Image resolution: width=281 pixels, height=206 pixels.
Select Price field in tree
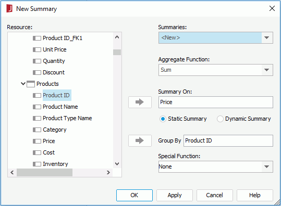49,141
